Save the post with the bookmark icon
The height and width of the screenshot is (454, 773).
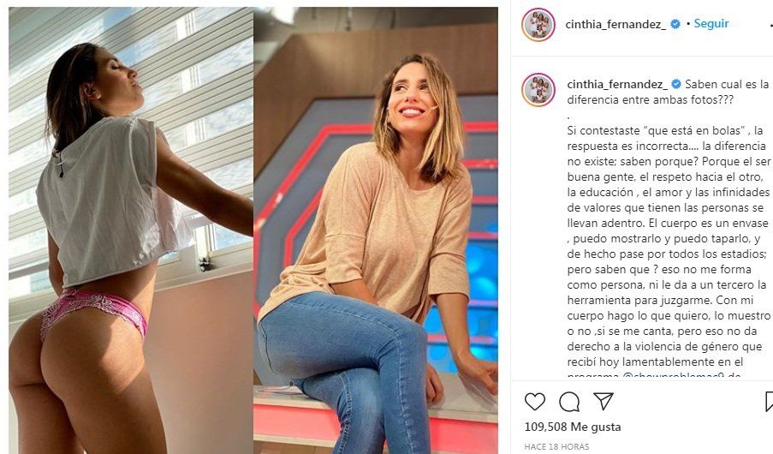769,402
